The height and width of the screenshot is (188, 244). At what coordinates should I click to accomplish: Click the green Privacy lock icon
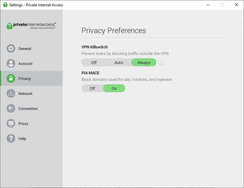11,78
